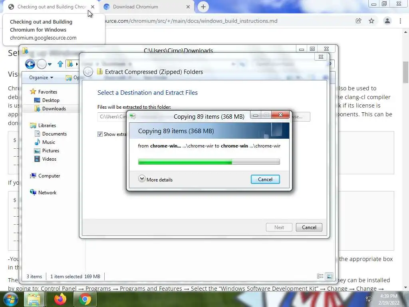Click the taskbar clock and date
This screenshot has width=409, height=307.
coord(389,299)
